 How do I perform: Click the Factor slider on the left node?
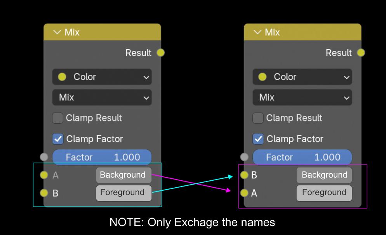pos(102,157)
